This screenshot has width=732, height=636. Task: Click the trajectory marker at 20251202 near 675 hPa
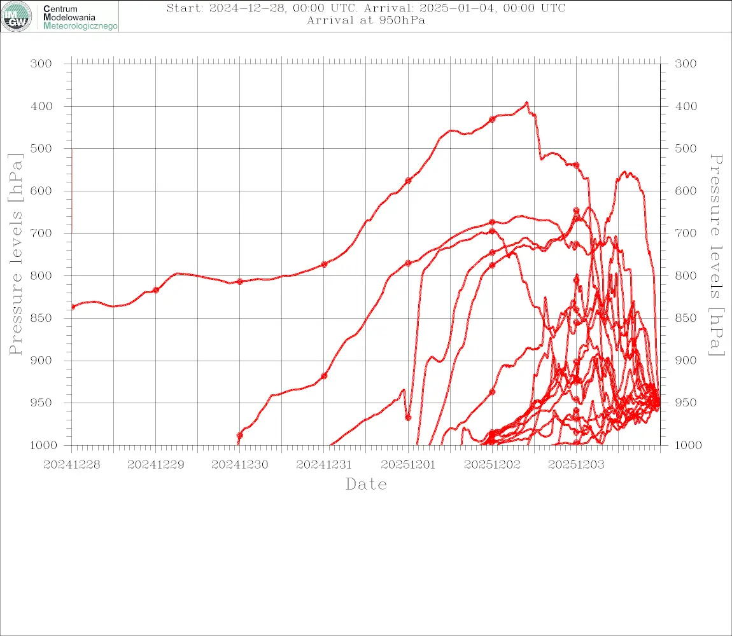492,222
